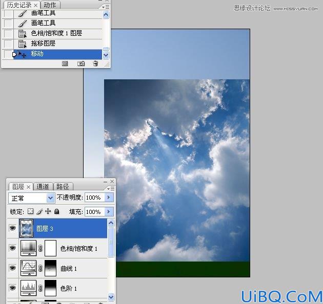Viewport: 323px width, 304px height.
Task: Set history brush source for drag layer state
Action: 8,44
